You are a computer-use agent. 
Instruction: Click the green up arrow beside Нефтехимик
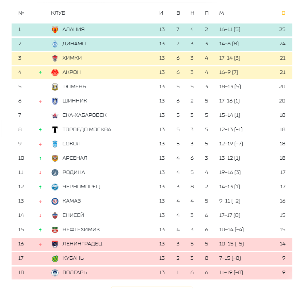(x=40, y=230)
